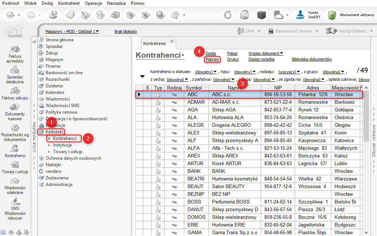Open status filter (dowolny) dropdown
Image resolution: width=377 pixels, height=236 pixels.
click(x=206, y=72)
